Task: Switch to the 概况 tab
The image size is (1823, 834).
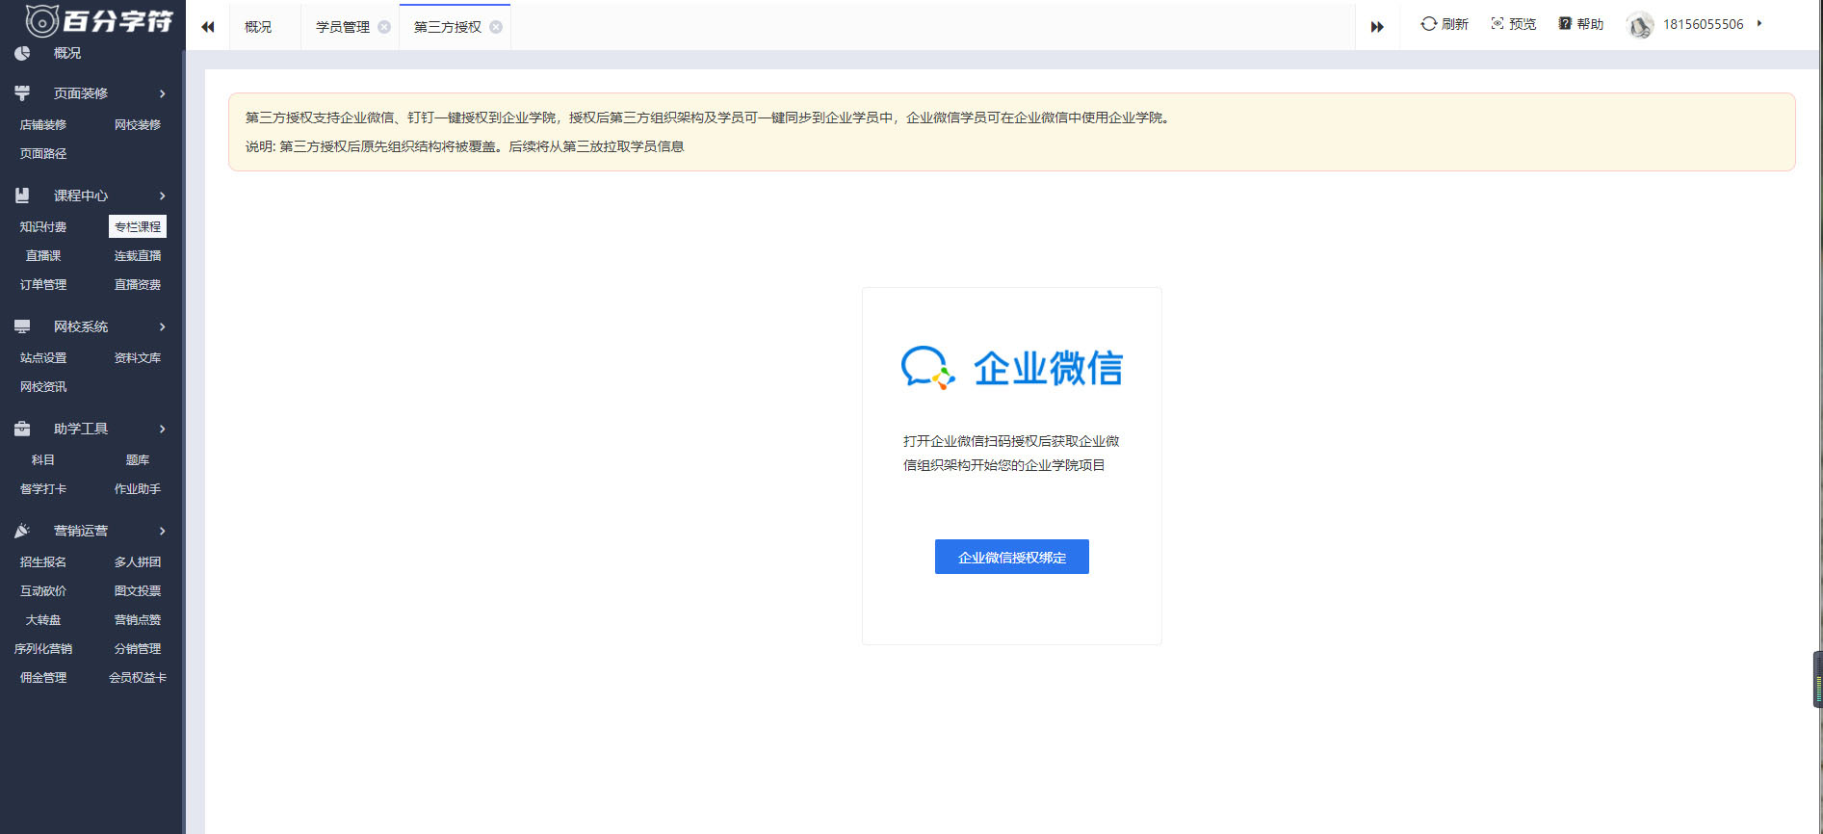Action: (x=258, y=27)
